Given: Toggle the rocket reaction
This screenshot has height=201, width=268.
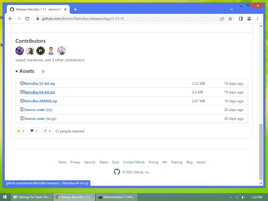Looking at the screenshot, I should [47, 131].
